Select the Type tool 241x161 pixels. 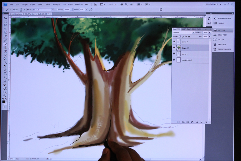coord(5,74)
